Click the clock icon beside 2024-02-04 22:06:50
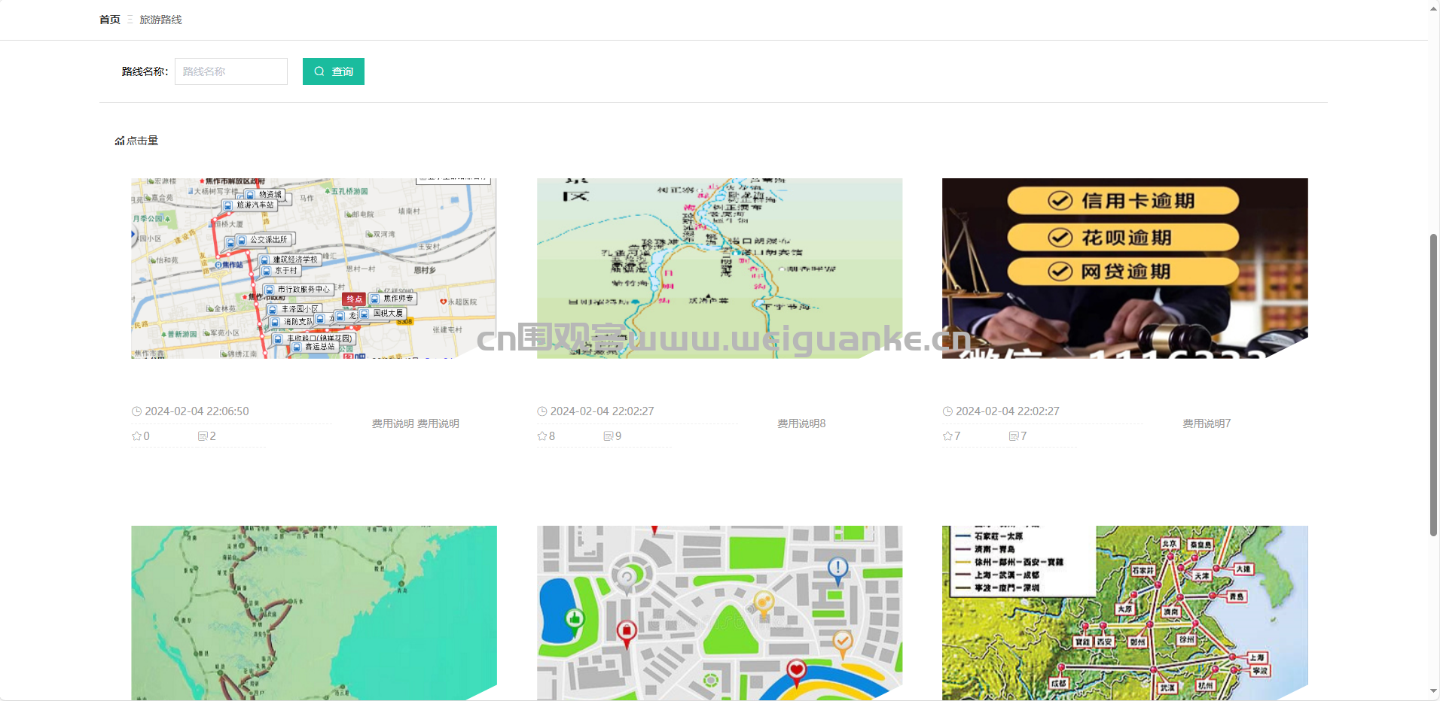The height and width of the screenshot is (701, 1440). (x=136, y=411)
